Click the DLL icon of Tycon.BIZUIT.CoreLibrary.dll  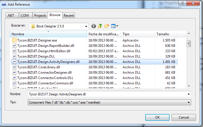pos(14,67)
